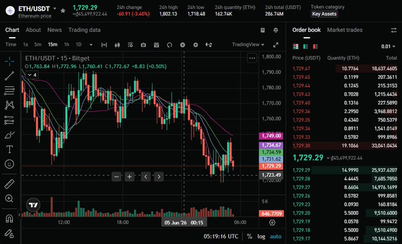
Task: Select the 1h time interval
Action: pos(66,44)
